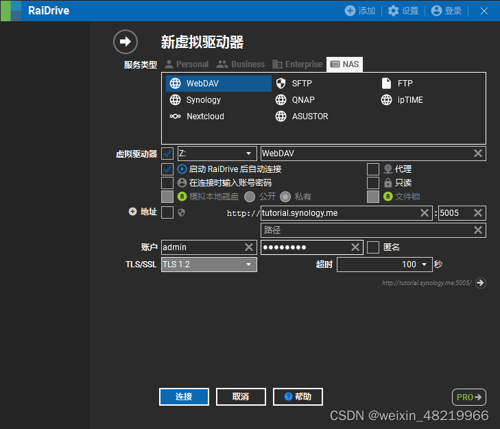Click the 只读 lock icon
Viewport: 500px width, 429px height.
click(388, 182)
